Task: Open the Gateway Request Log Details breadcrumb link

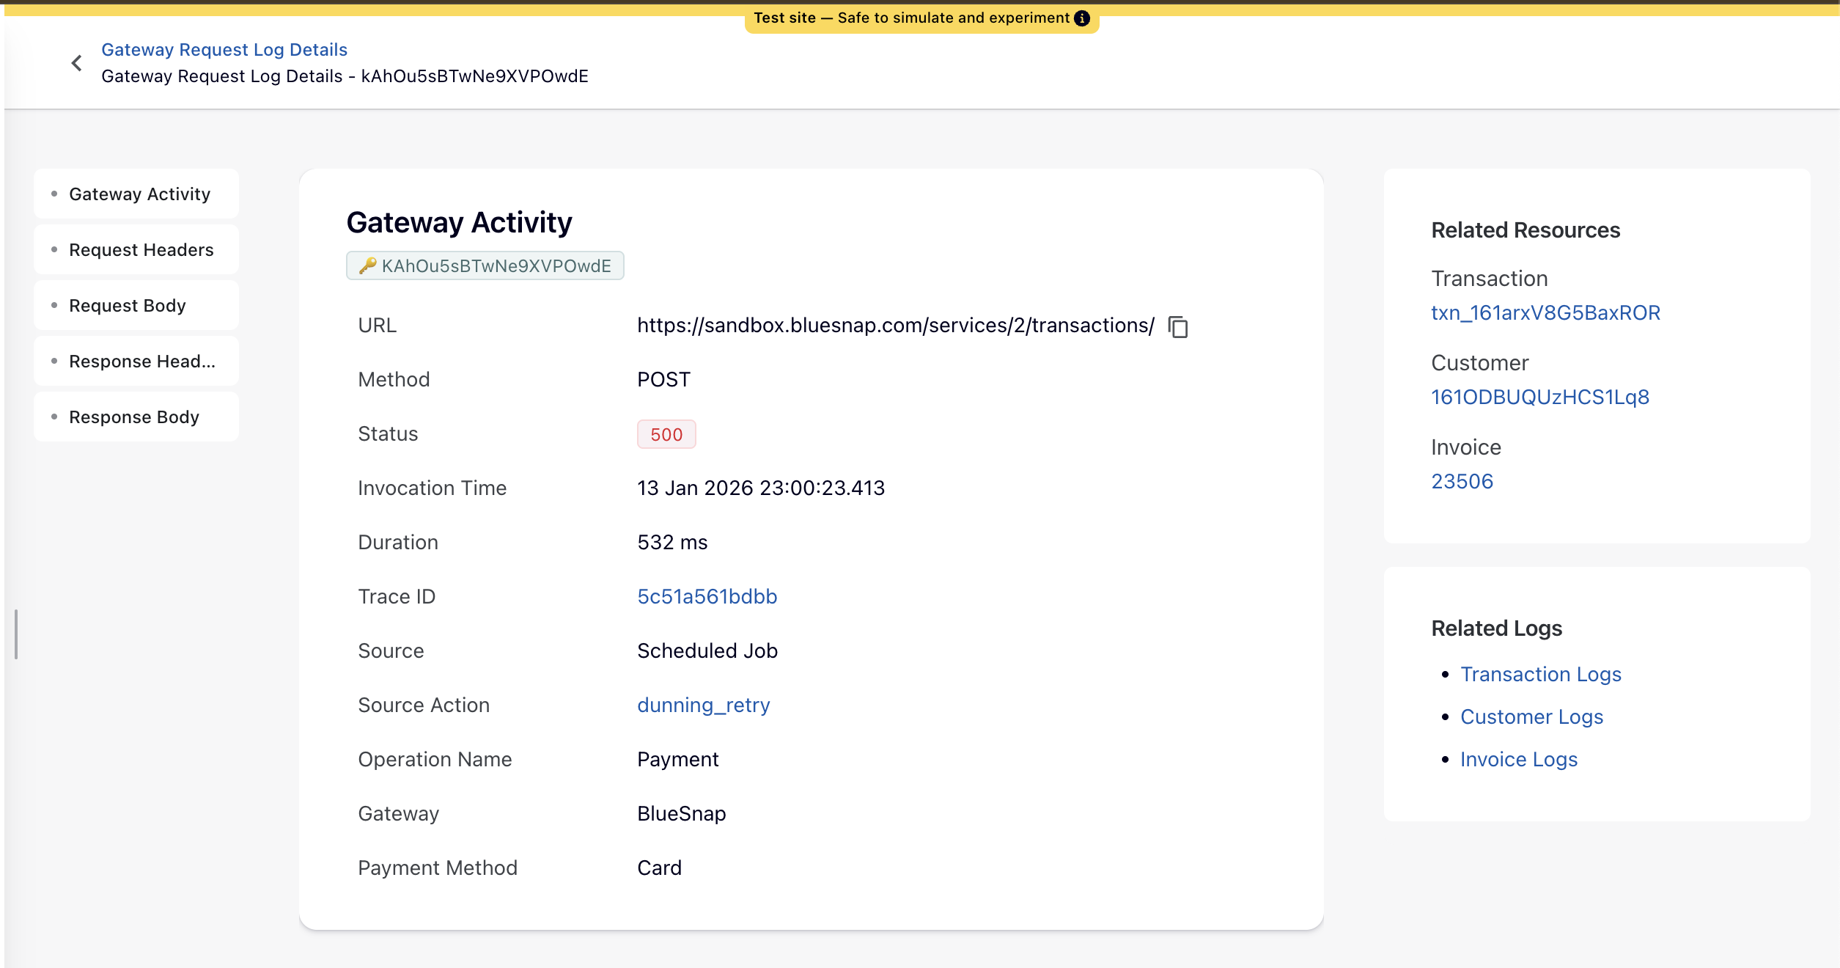Action: [224, 49]
